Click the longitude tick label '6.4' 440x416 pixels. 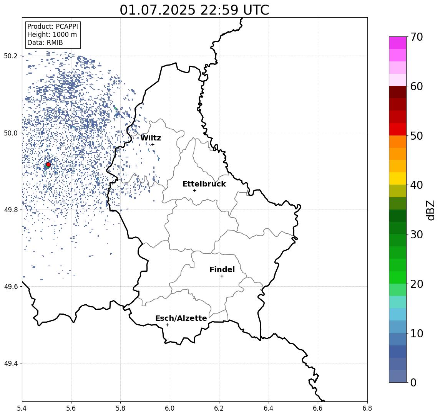(269, 408)
